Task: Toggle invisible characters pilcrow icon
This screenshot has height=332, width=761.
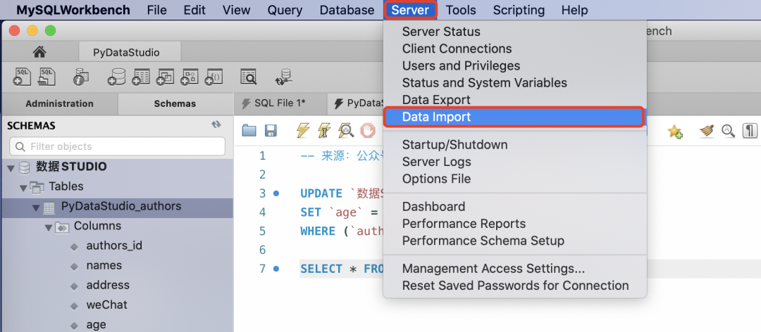Action: (750, 131)
